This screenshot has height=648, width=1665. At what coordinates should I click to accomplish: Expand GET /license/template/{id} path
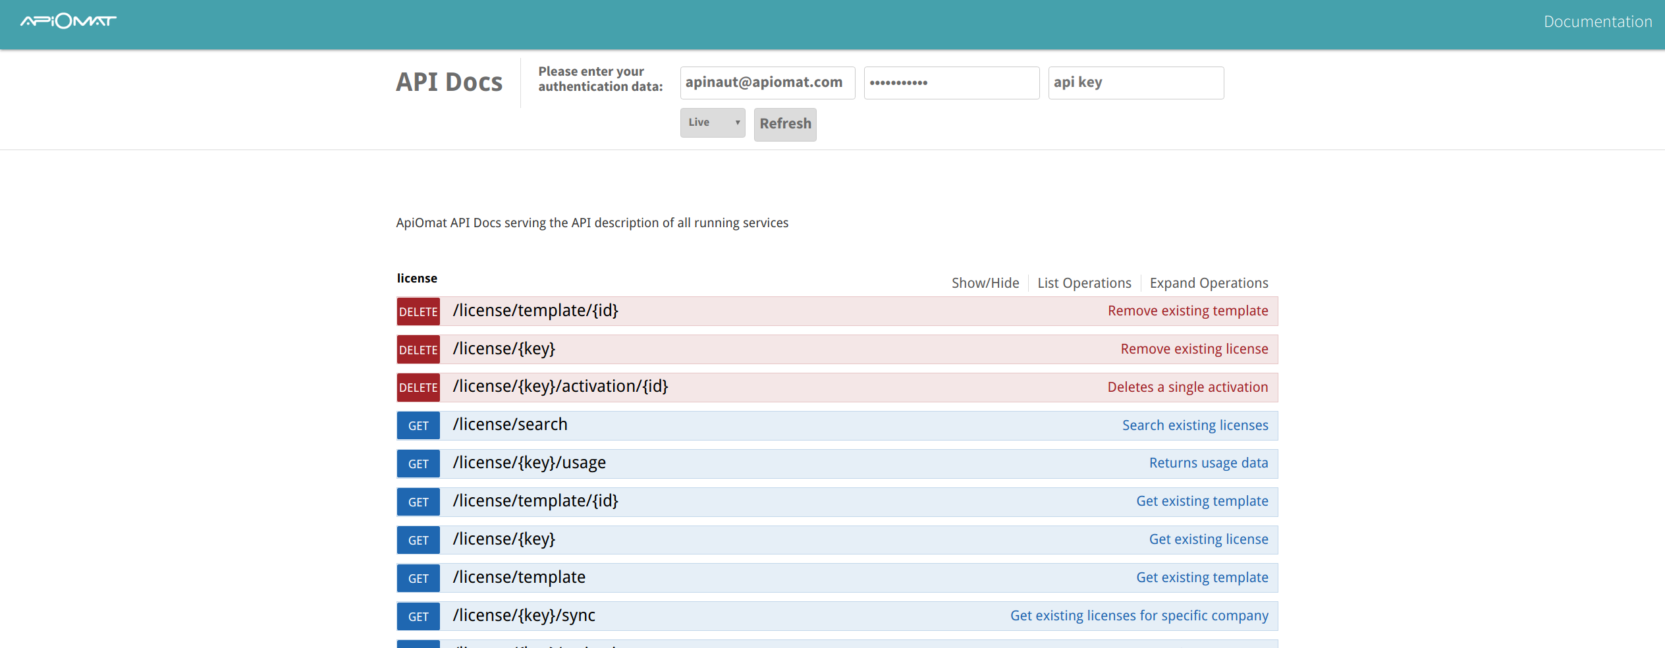tap(535, 501)
